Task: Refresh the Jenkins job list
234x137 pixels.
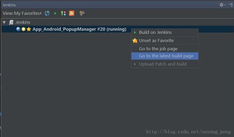Action: point(47,13)
